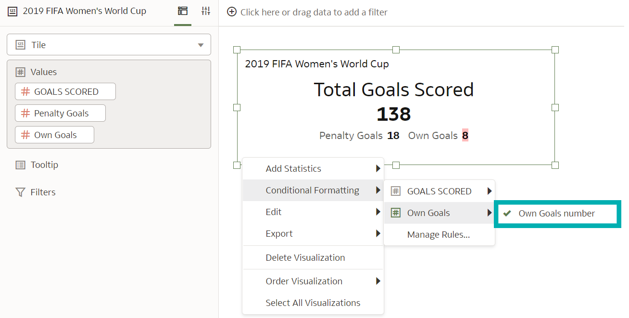Screen dimensions: 629x318
Task: Click the total value 138
Action: pyautogui.click(x=394, y=114)
